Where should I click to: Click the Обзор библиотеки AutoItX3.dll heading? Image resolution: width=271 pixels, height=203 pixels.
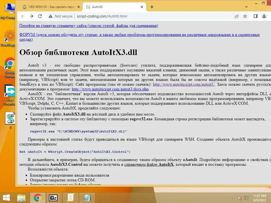(x=78, y=52)
